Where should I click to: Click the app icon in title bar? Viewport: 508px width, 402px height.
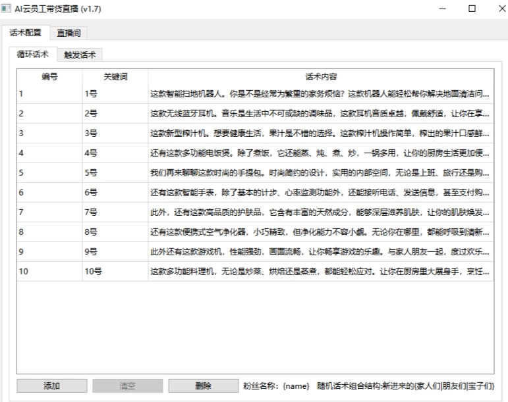pos(7,9)
